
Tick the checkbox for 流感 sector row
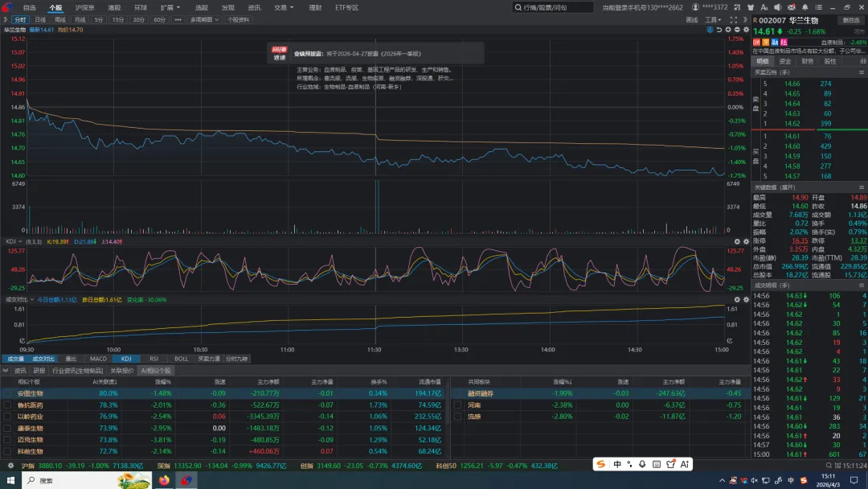458,417
